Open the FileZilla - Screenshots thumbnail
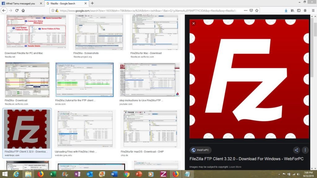 coord(99,32)
